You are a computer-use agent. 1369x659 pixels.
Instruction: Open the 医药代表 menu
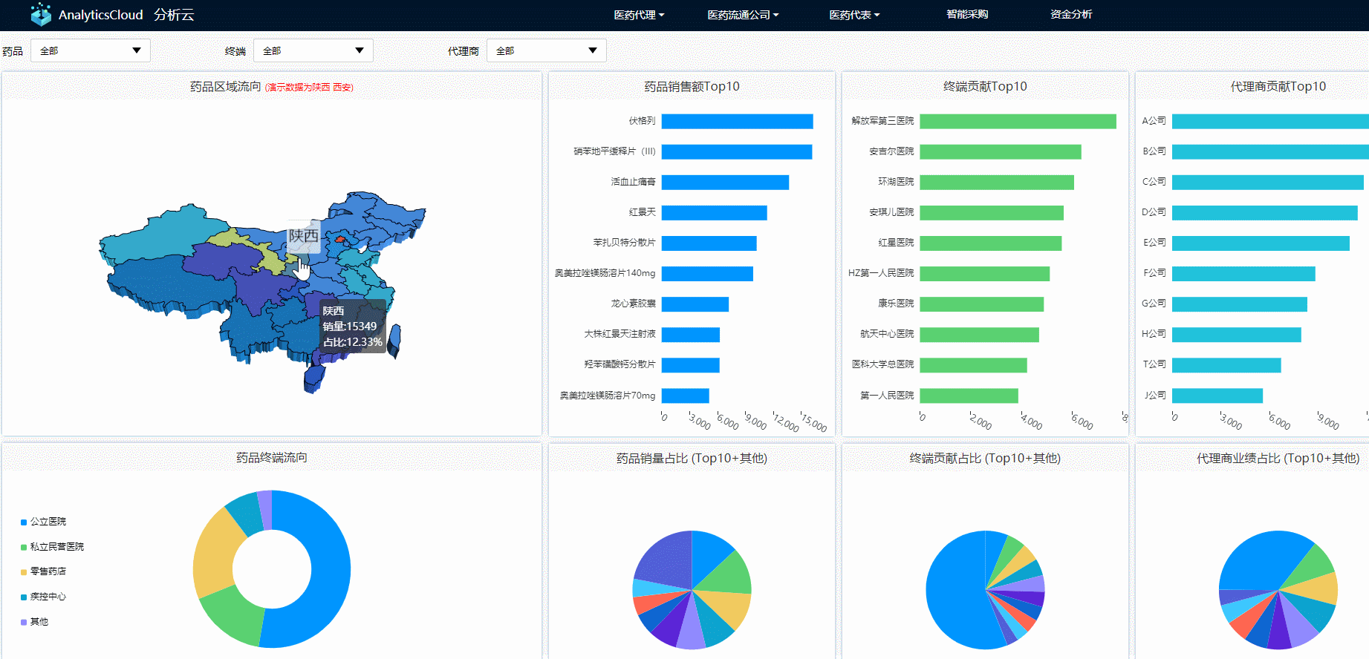[x=854, y=15]
